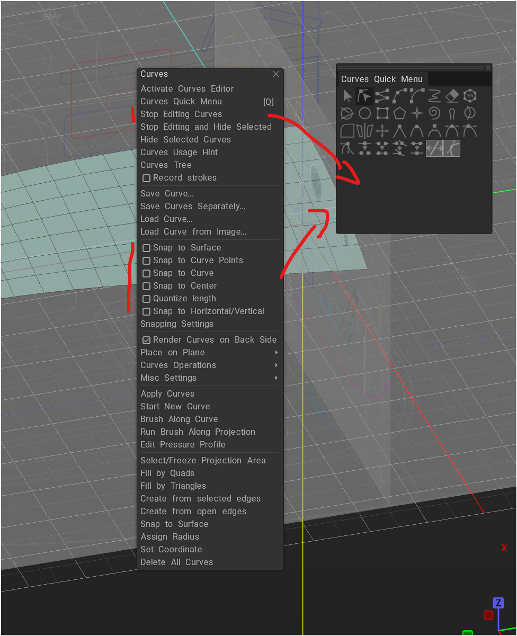Screen dimensions: 517x636
Task: Select the four-way move arrows icon
Action: (x=382, y=131)
